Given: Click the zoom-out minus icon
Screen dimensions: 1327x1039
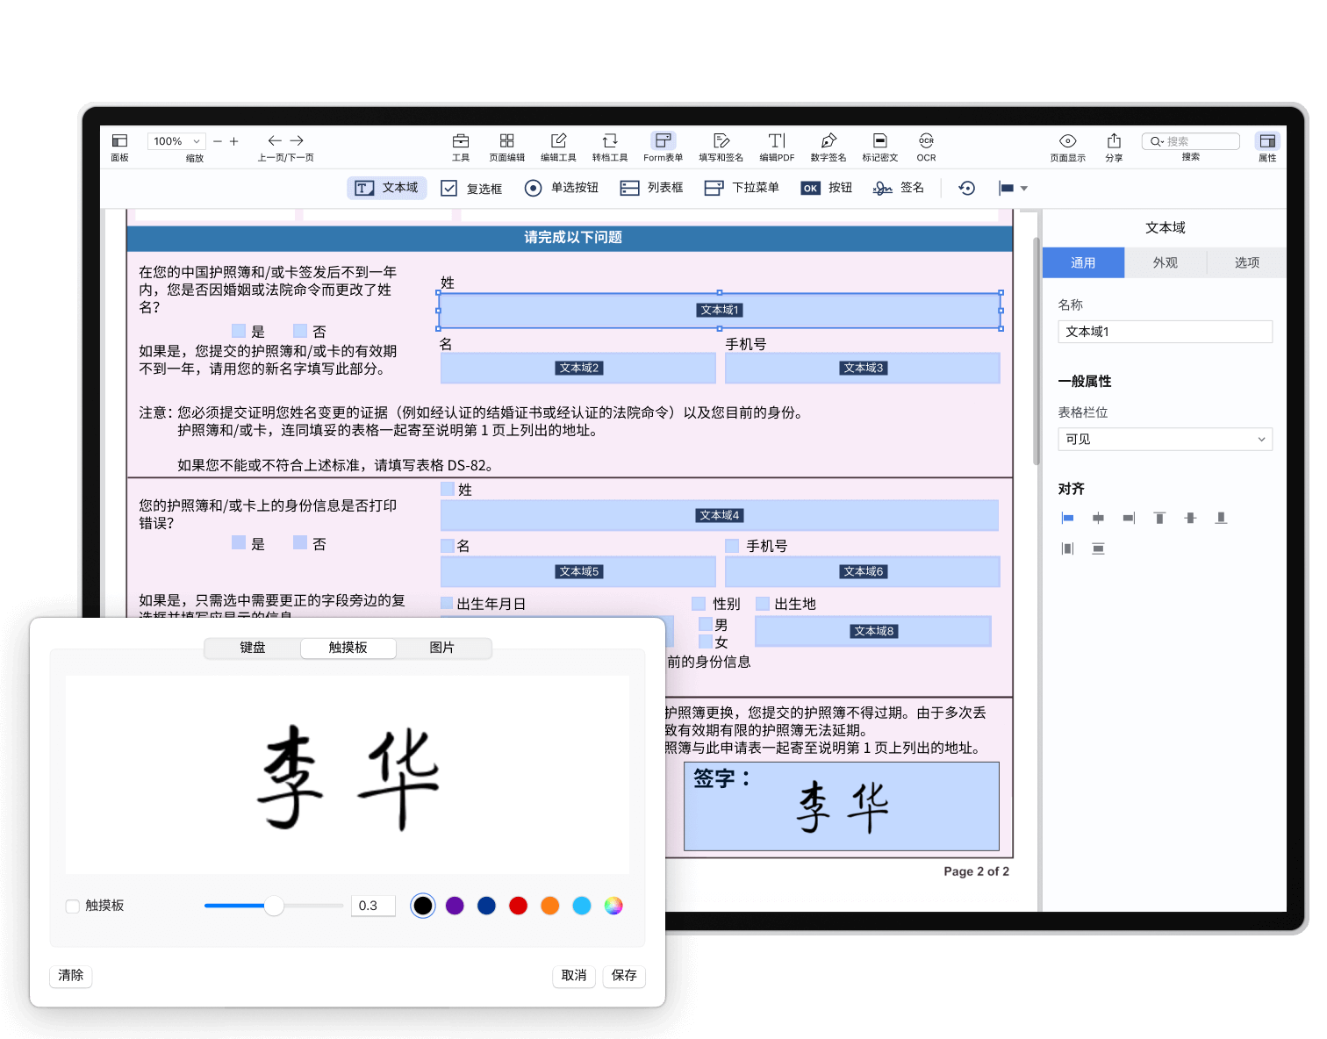Looking at the screenshot, I should point(218,141).
